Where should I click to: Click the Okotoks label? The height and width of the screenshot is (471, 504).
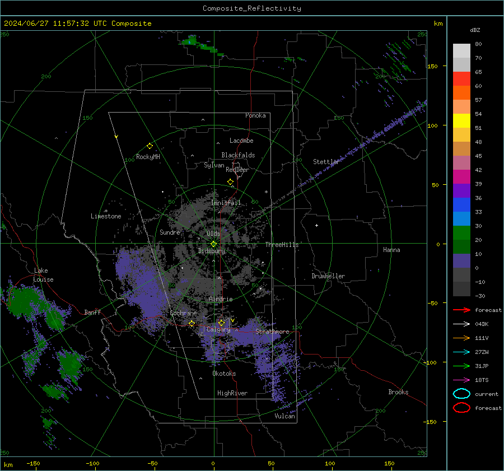click(224, 374)
